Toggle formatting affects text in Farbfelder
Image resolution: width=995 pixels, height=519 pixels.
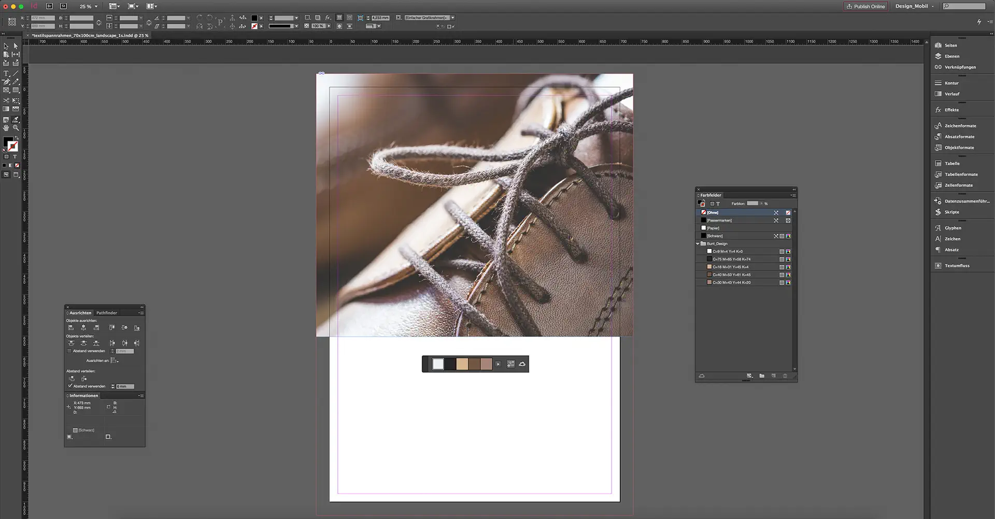718,203
